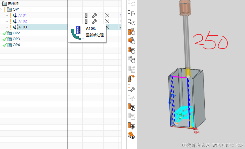Click the X mark in A102 row

click(107, 21)
